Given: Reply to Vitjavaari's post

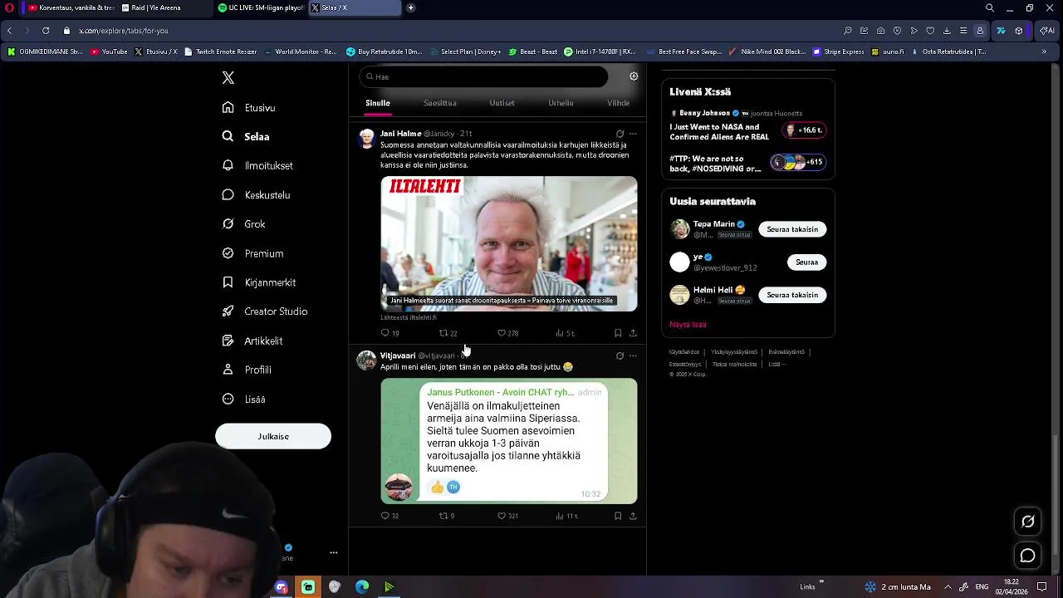Looking at the screenshot, I should click(389, 516).
